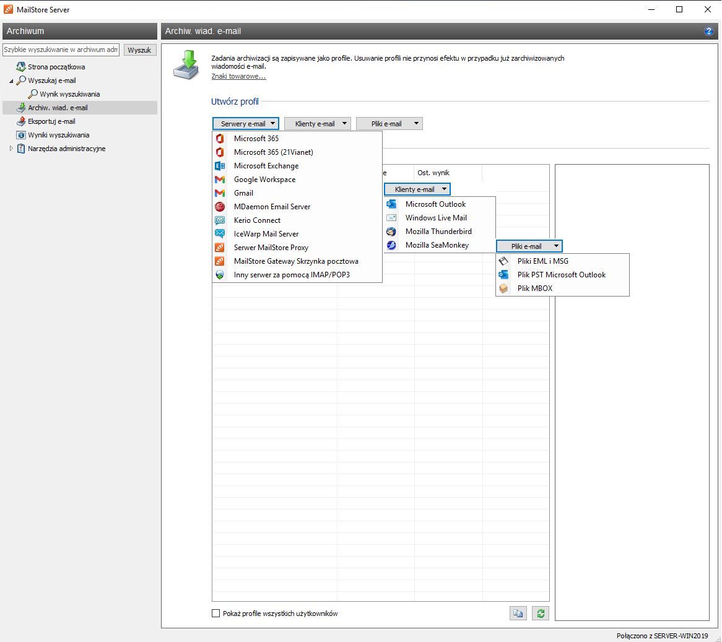The image size is (722, 642).
Task: Click the Google Workspace icon
Action: pos(220,180)
